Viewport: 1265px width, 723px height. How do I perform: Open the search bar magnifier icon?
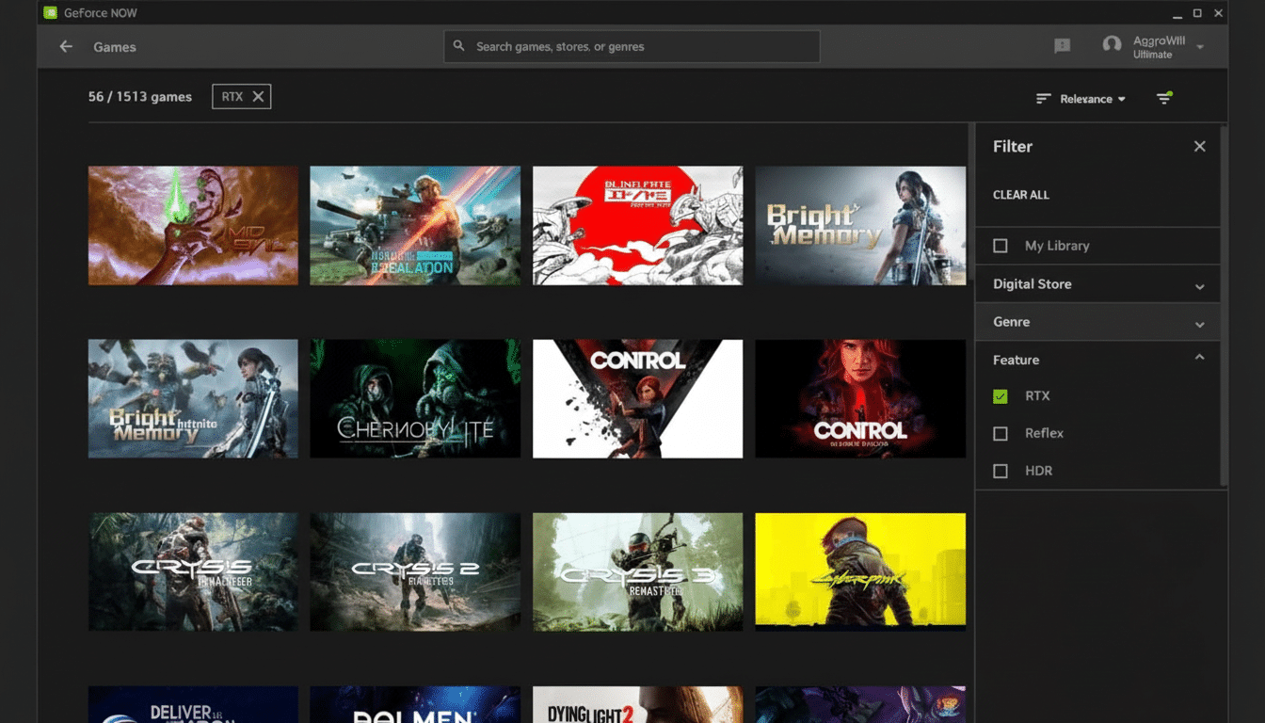pos(458,45)
